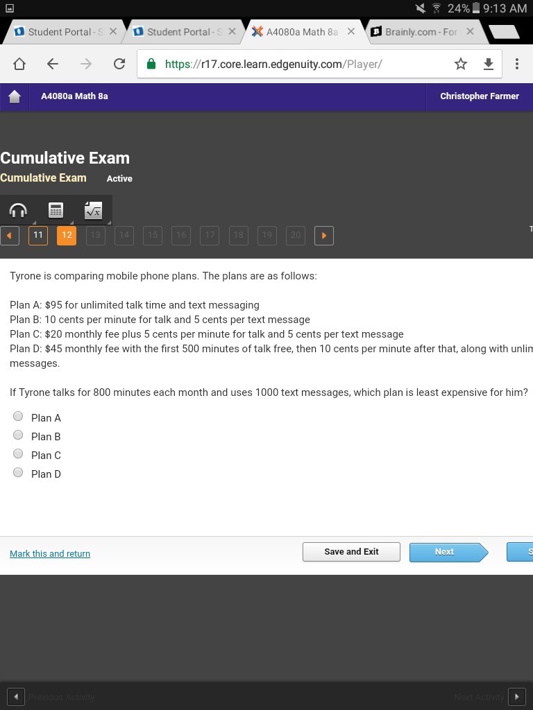Image resolution: width=533 pixels, height=710 pixels.
Task: Open the square root equation editor
Action: coord(94,210)
